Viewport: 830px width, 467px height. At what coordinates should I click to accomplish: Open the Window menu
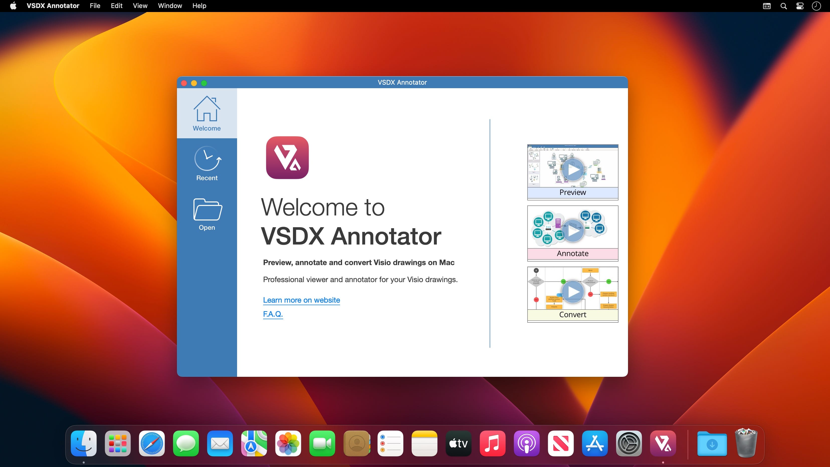click(170, 6)
